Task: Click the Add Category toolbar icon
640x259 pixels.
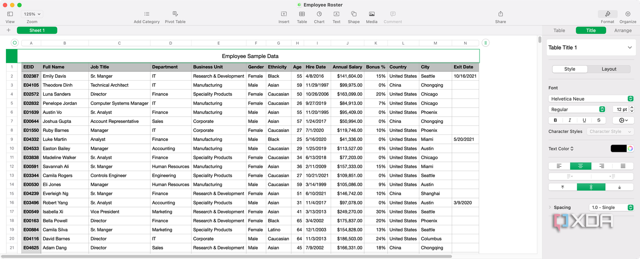Action: coord(147,14)
